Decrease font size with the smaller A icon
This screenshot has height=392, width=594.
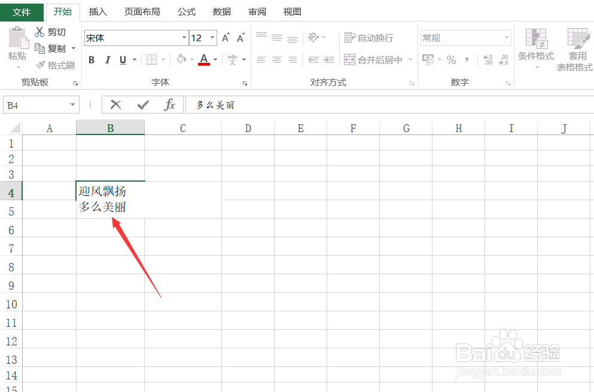click(240, 38)
